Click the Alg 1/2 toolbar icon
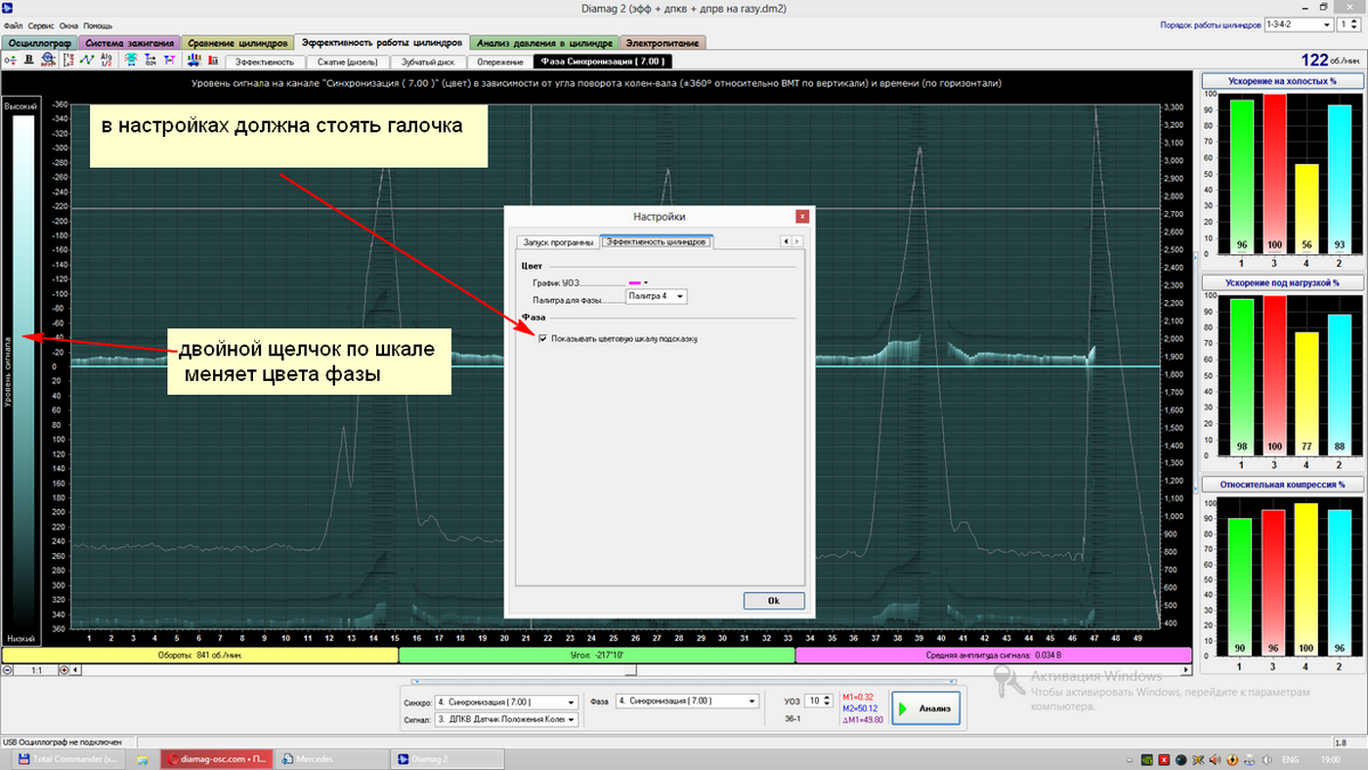This screenshot has height=770, width=1368. click(107, 61)
